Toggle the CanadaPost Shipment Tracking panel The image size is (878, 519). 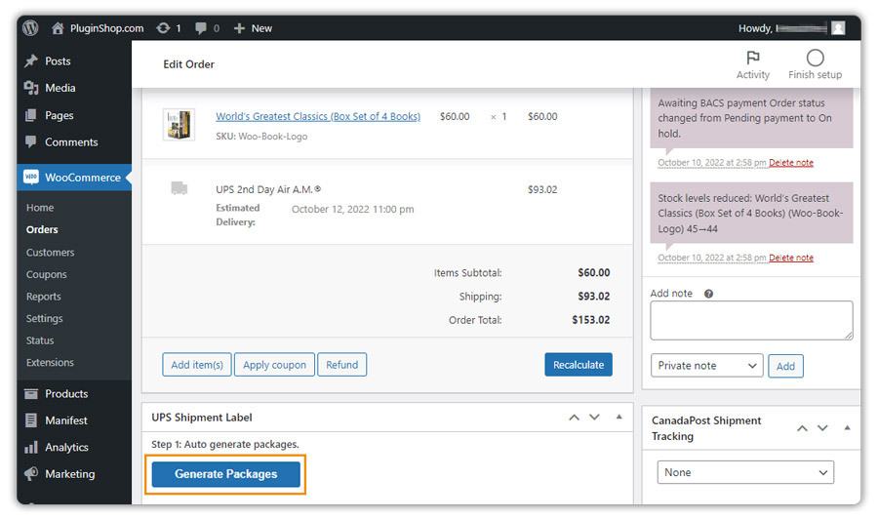[846, 428]
